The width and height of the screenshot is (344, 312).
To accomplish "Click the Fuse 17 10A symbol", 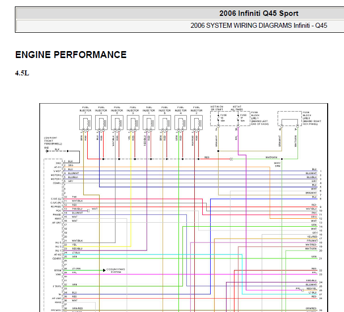I will [238, 118].
